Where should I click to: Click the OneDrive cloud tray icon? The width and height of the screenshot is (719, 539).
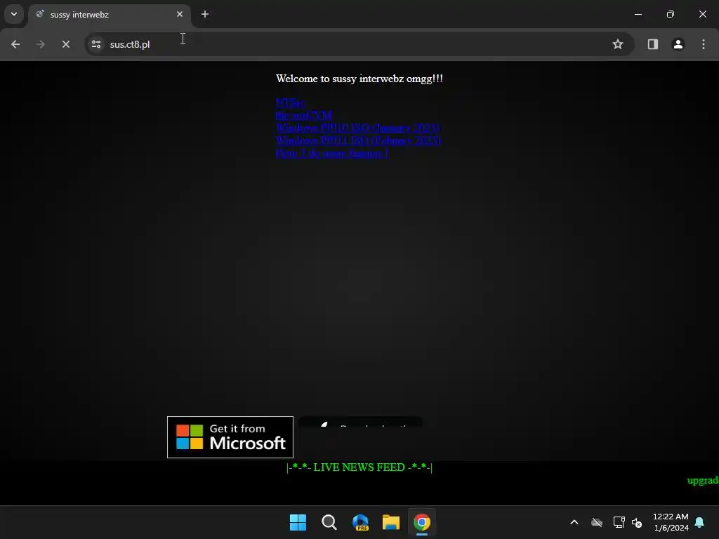(x=597, y=522)
